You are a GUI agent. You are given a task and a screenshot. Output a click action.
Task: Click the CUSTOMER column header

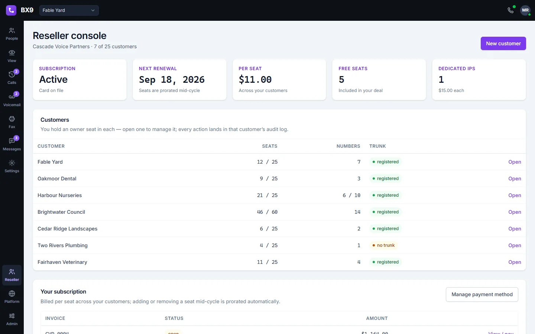pyautogui.click(x=51, y=146)
